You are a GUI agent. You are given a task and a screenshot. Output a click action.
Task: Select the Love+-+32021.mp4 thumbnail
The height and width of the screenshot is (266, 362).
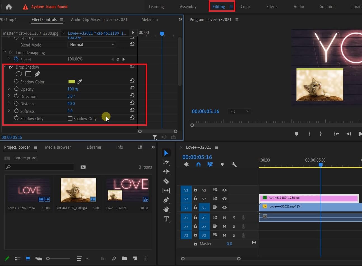pyautogui.click(x=29, y=190)
